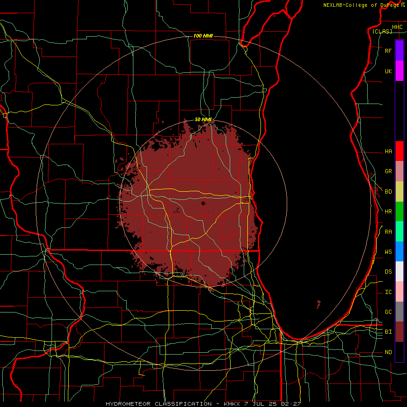Pick the mint green RA legend swatch
407x407 pixels.
click(399, 232)
